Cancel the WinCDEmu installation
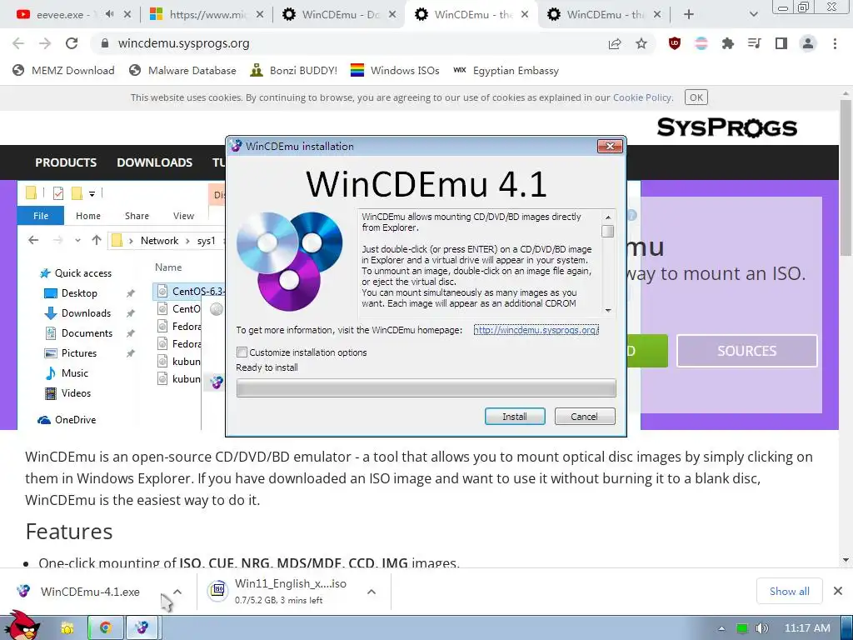 pos(585,417)
